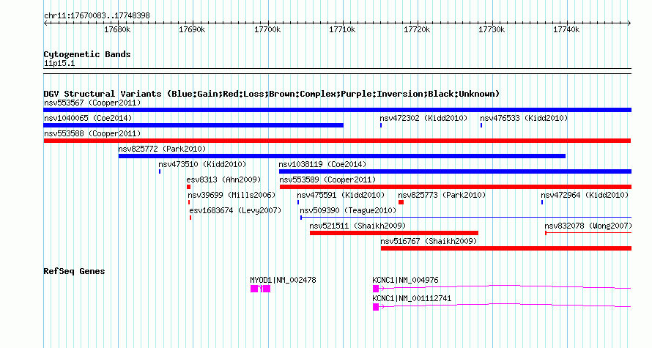Screen dimensions: 652x348
Task: Click the 17680k ruler tick label
Action: pyautogui.click(x=117, y=30)
